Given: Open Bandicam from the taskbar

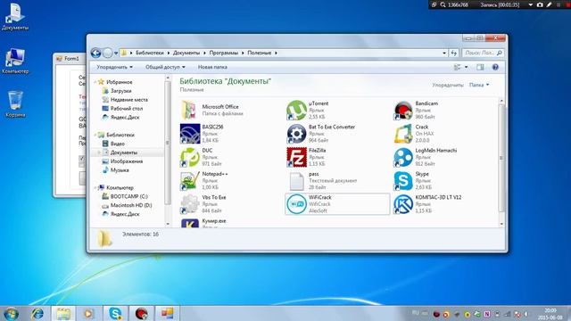Looking at the screenshot, I should pos(141,313).
